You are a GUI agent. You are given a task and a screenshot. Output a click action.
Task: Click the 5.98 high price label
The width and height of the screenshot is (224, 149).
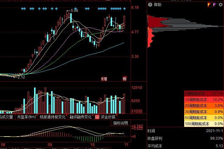74,11
